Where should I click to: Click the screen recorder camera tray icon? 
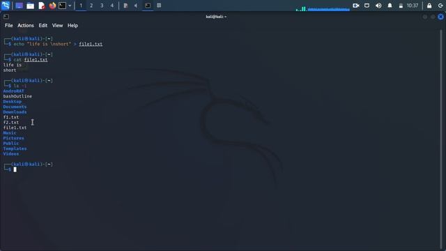(356, 6)
